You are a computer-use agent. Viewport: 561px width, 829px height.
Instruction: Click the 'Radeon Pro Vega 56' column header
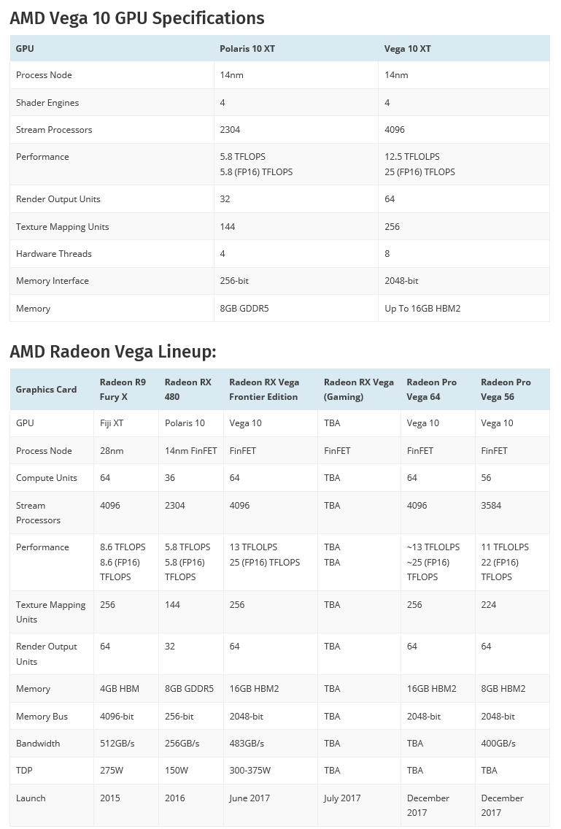coord(506,390)
